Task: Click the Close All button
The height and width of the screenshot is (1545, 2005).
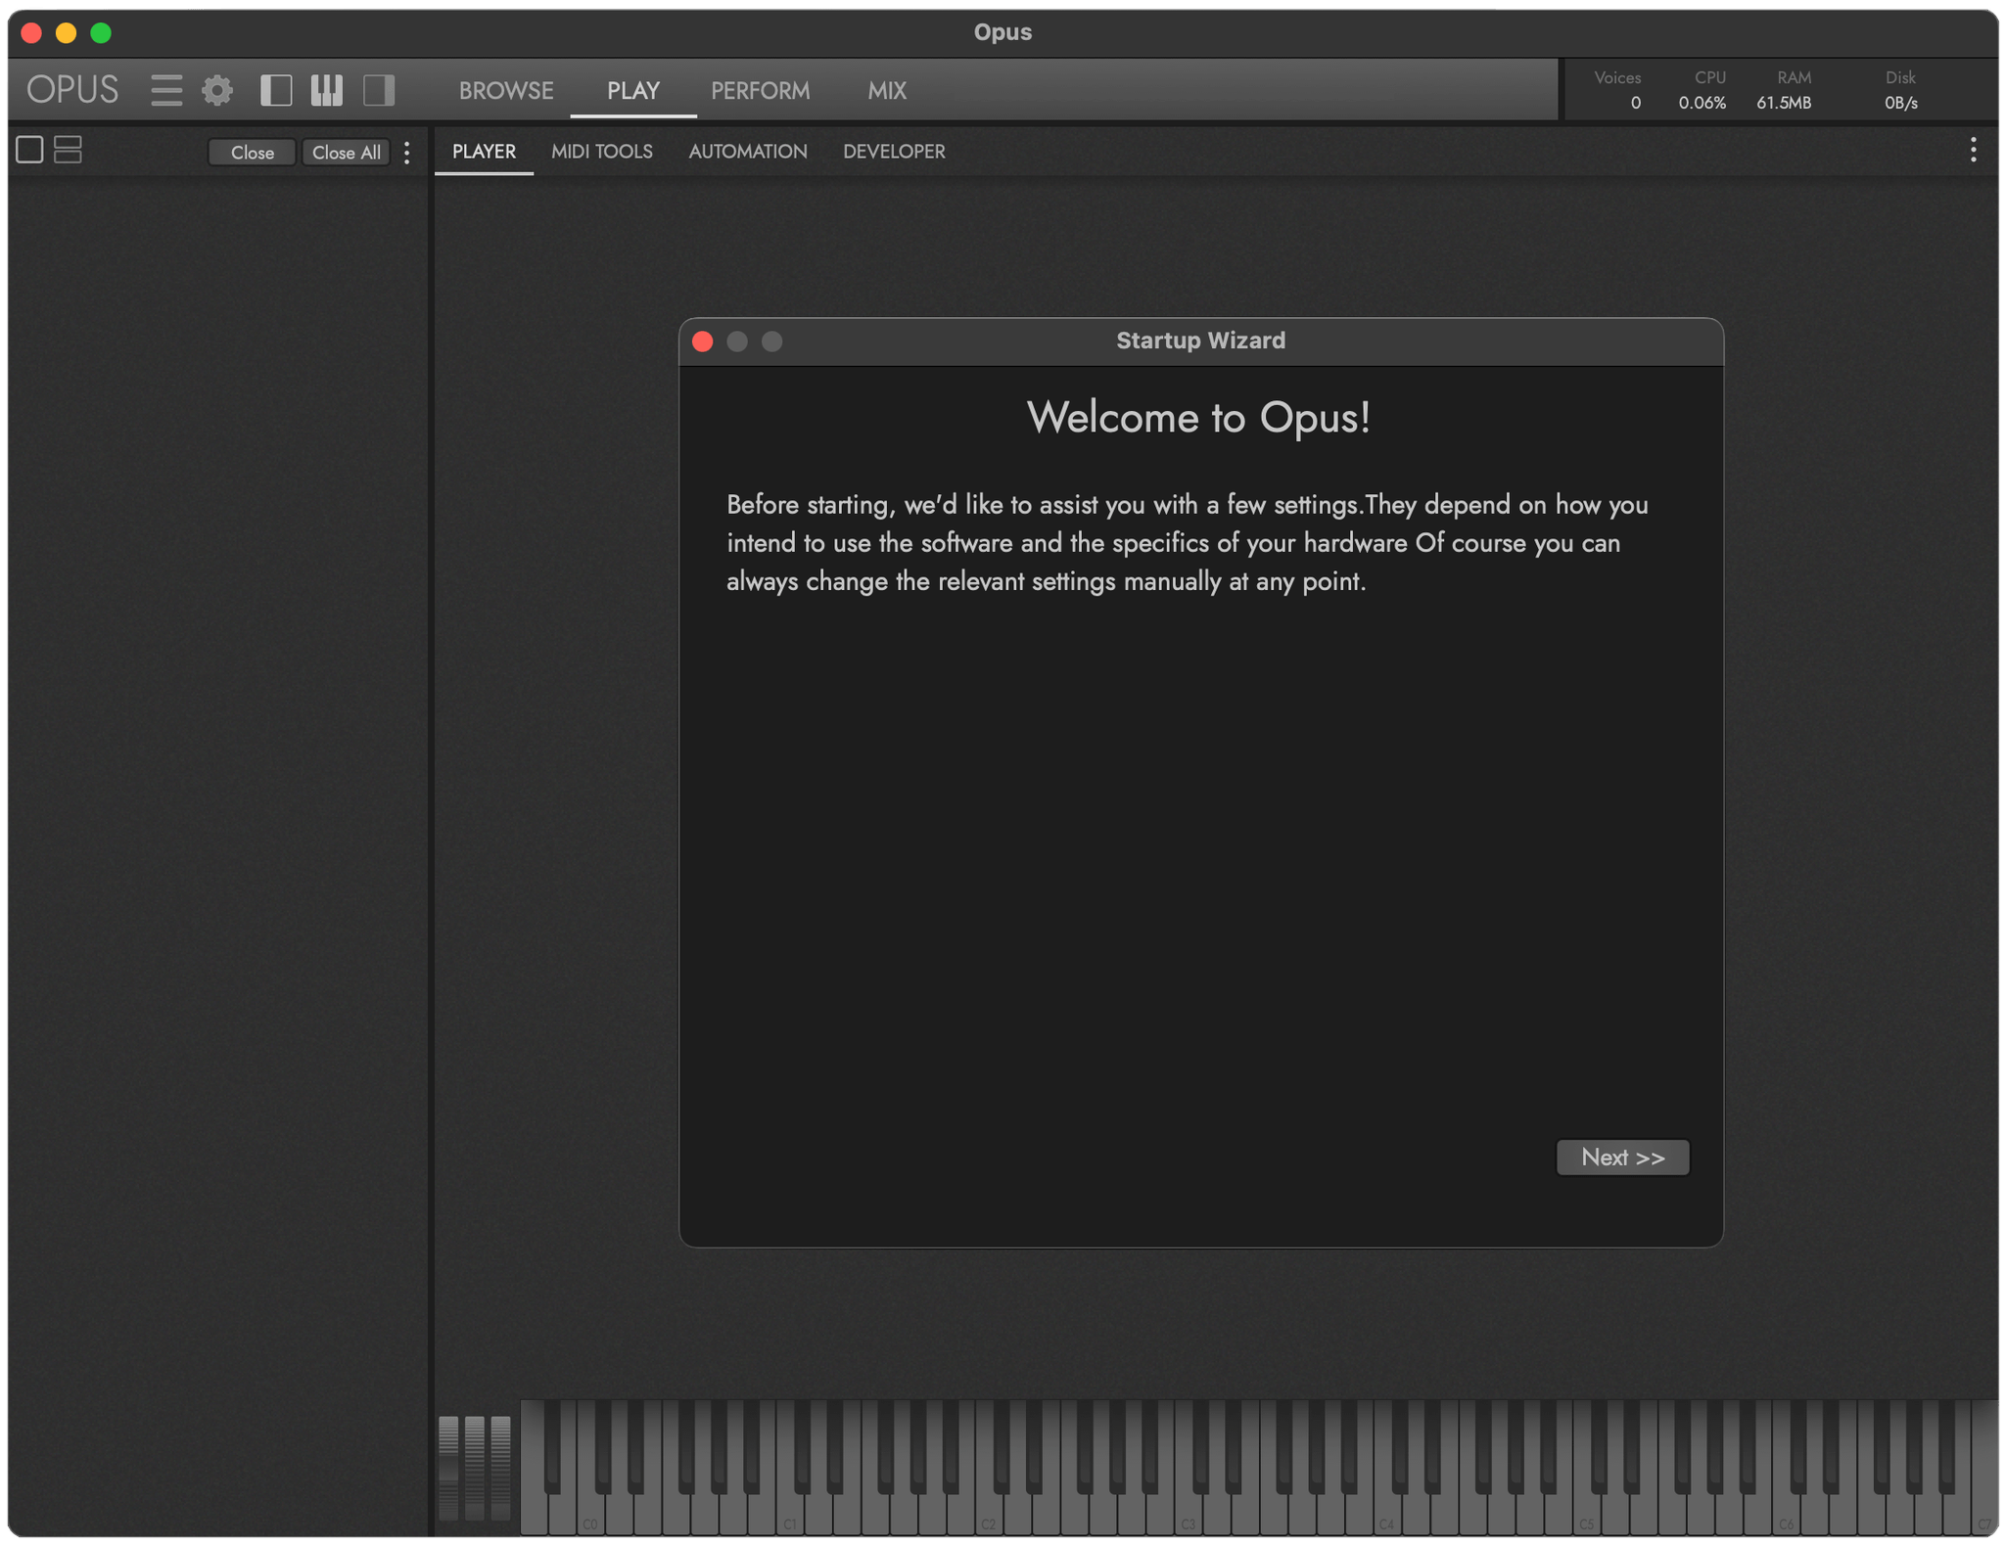Action: click(346, 152)
